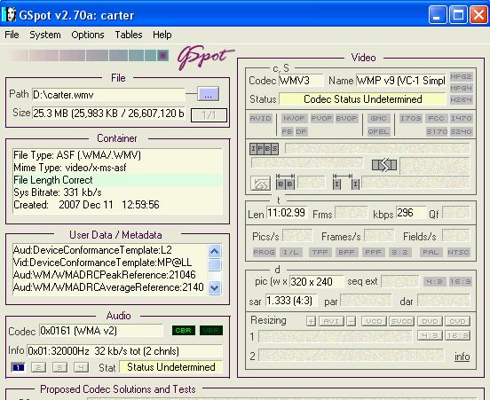Click the I/L interlaced indicator
This screenshot has height=400, width=490.
pyautogui.click(x=290, y=252)
